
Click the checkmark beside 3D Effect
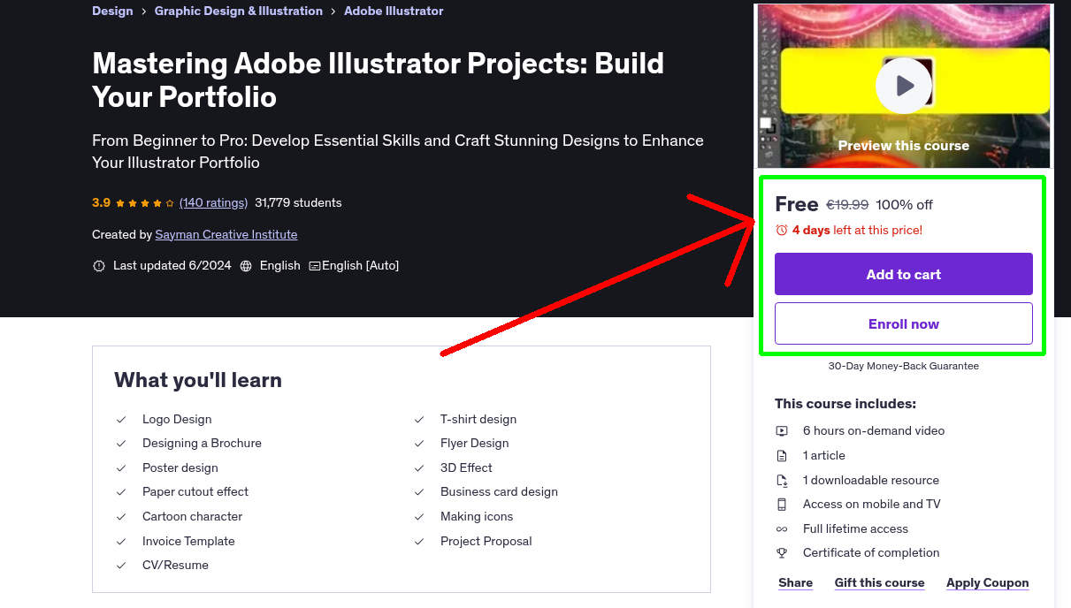419,468
